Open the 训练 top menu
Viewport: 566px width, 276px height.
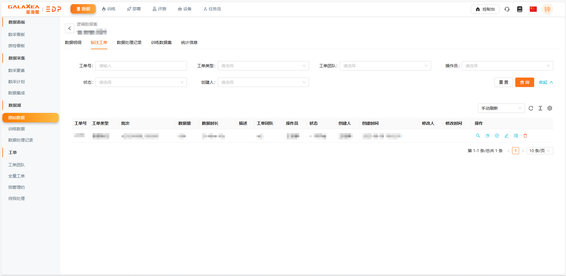109,9
